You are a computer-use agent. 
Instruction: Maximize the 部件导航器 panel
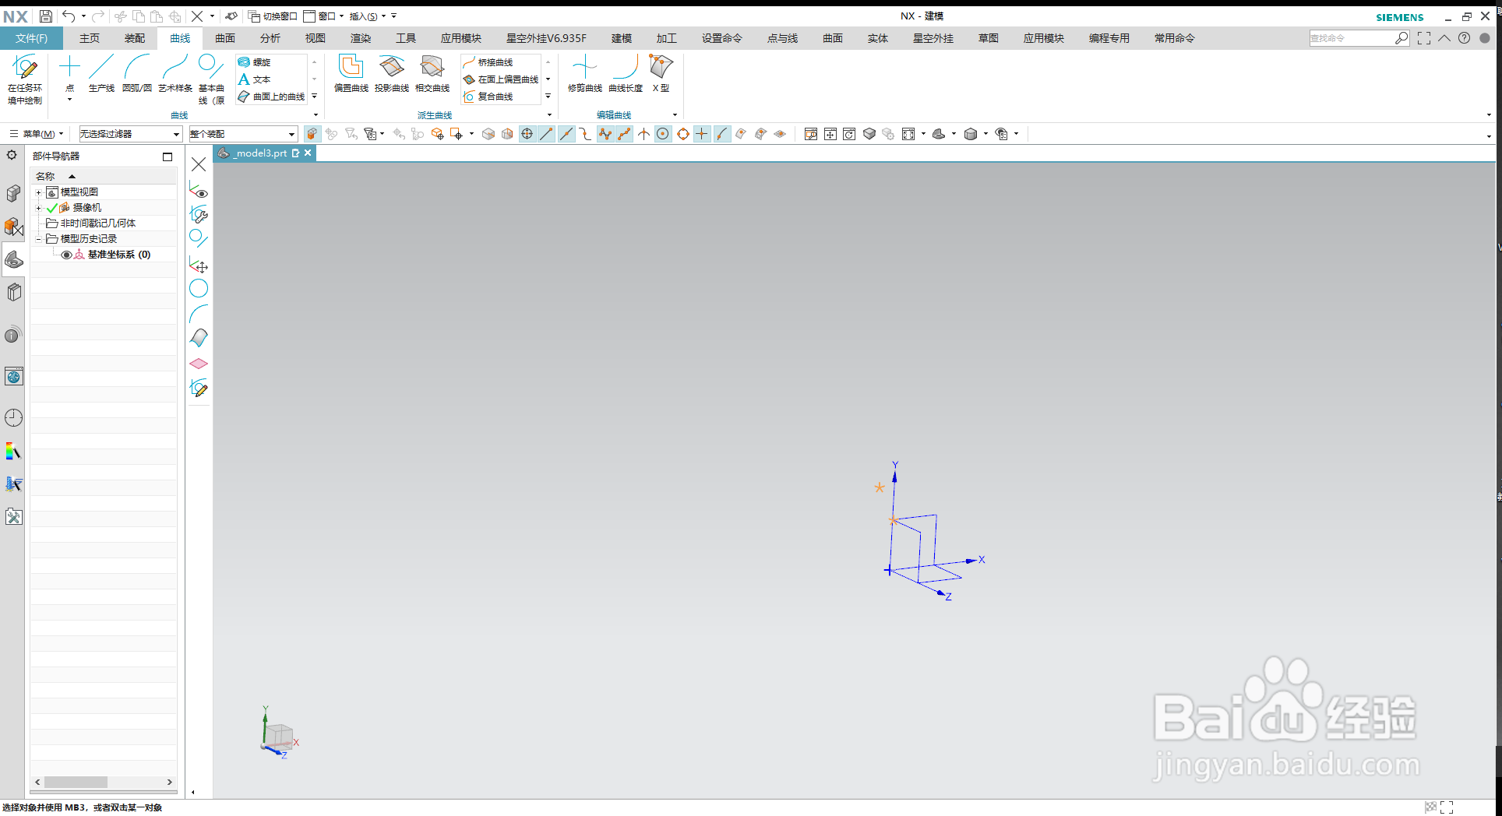coord(167,157)
